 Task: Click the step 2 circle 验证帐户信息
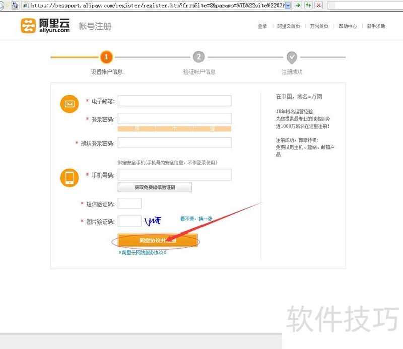click(199, 57)
